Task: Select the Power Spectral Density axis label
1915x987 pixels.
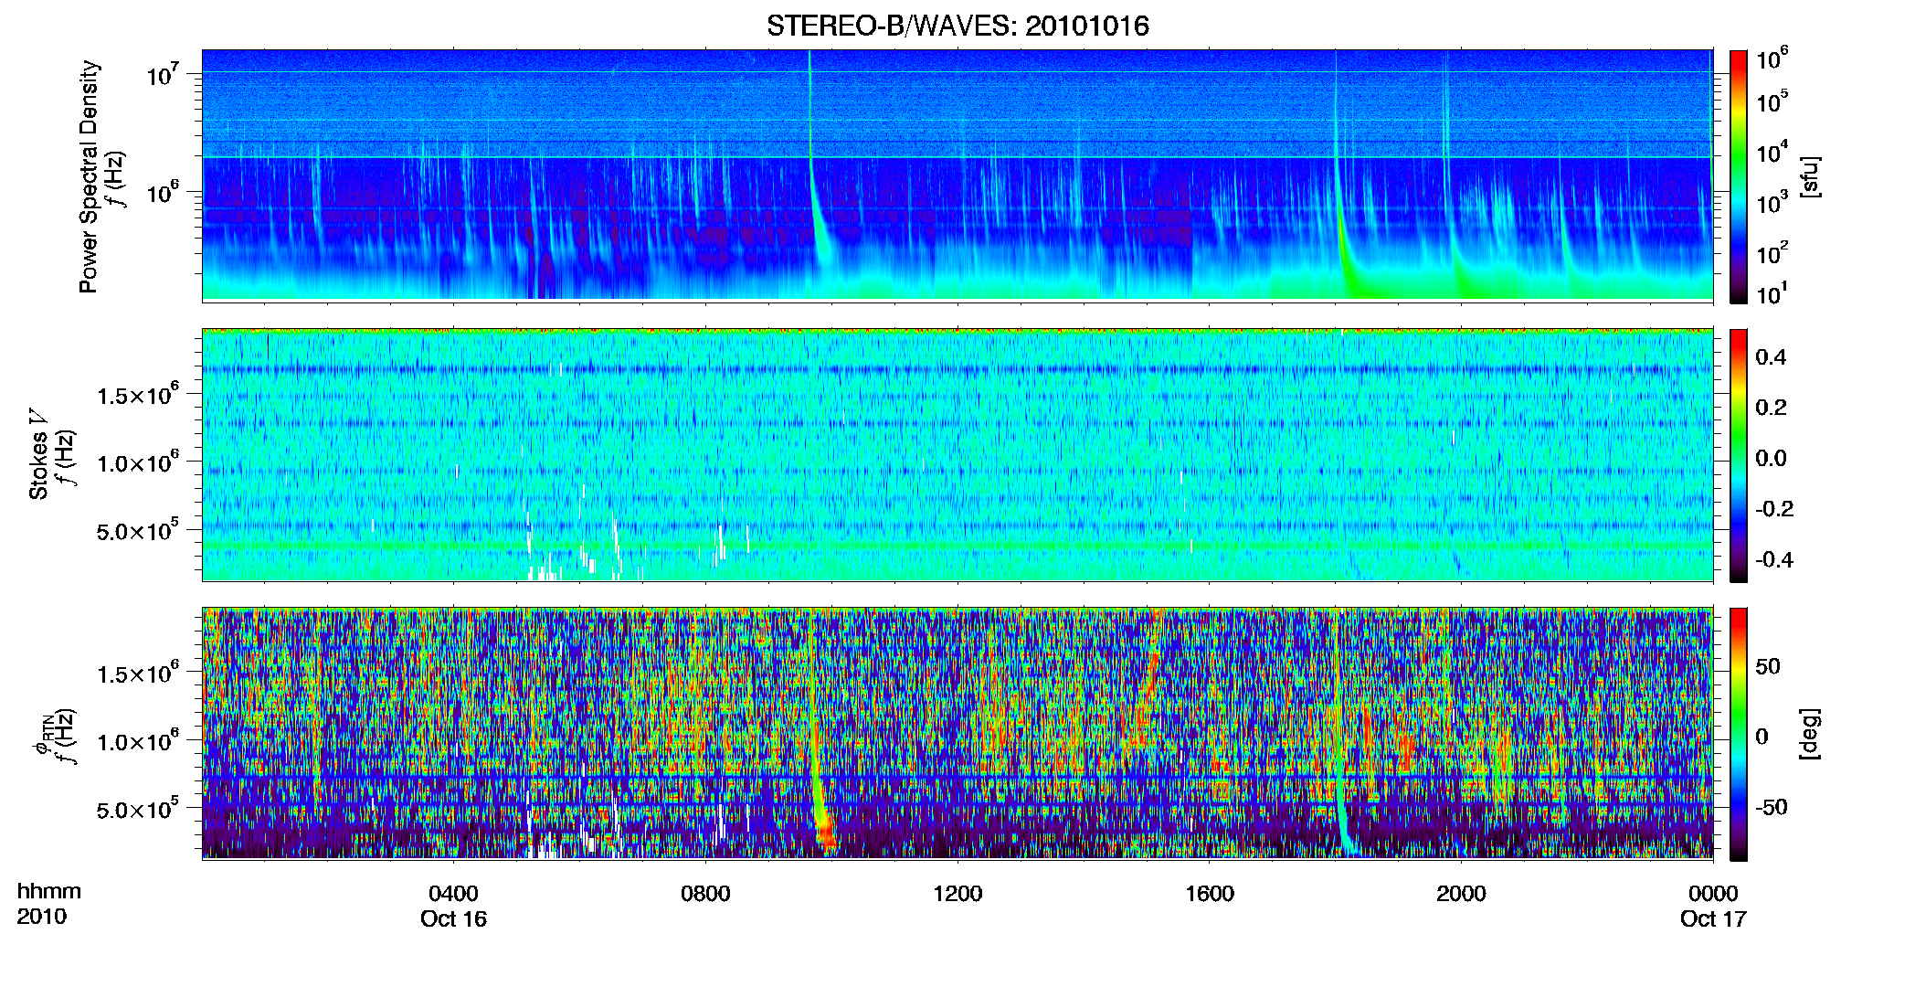Action: 89,176
